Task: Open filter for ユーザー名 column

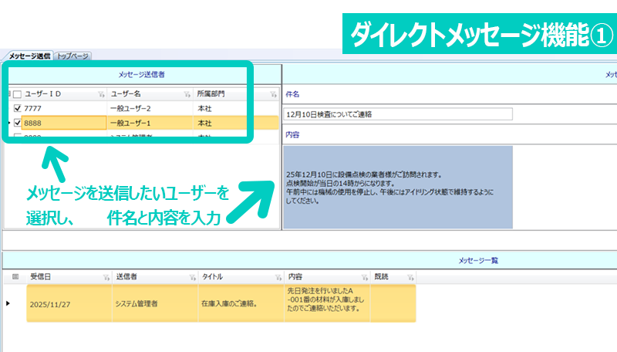Action: pyautogui.click(x=186, y=94)
